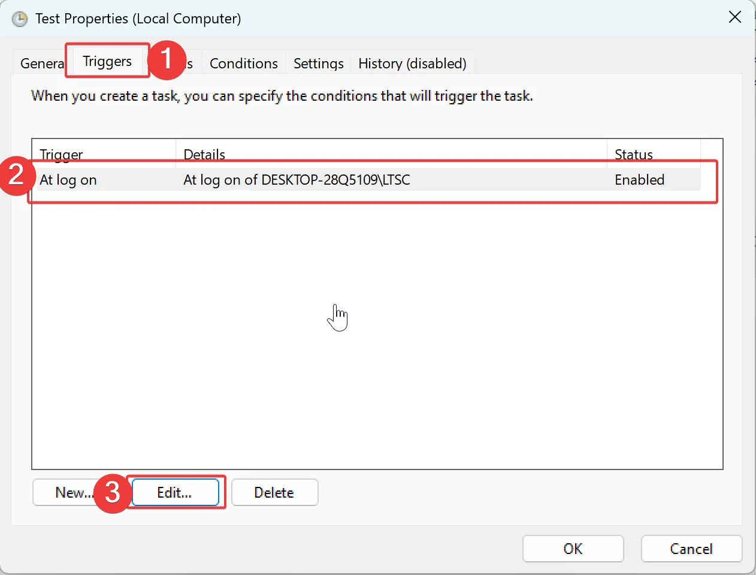This screenshot has height=575, width=756.
Task: Select the History (disabled) tab
Action: point(412,63)
